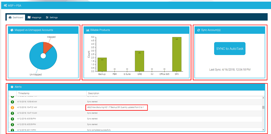The height and width of the screenshot is (134, 271).
Task: Click orange warning icon for 10:47:21 AM alert
Action: tap(12, 107)
